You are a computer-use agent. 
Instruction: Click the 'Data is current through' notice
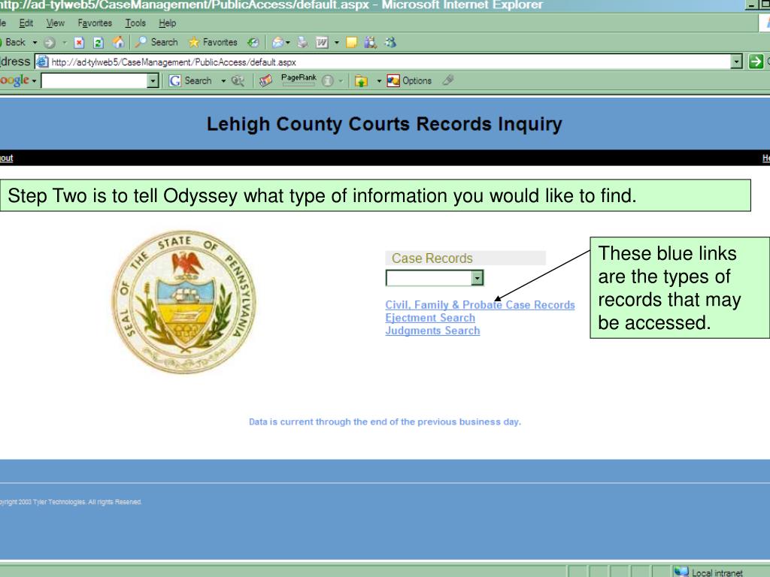coord(384,421)
